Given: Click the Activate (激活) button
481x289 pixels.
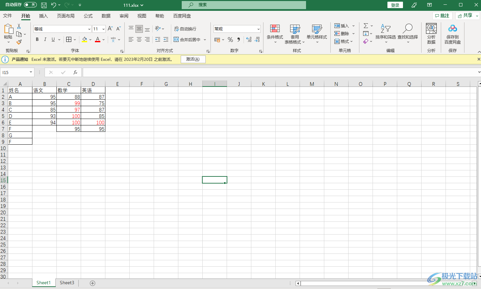Looking at the screenshot, I should 193,59.
